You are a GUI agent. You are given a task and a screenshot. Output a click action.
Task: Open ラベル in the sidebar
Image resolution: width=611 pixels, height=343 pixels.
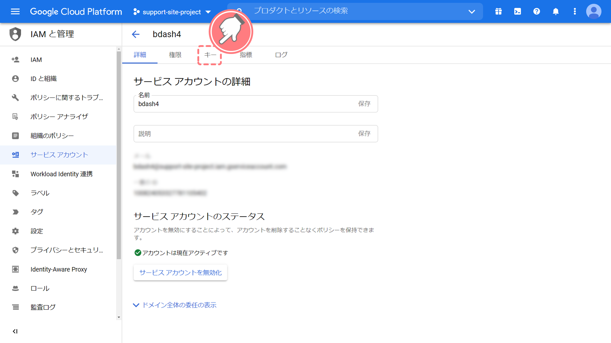click(x=58, y=193)
